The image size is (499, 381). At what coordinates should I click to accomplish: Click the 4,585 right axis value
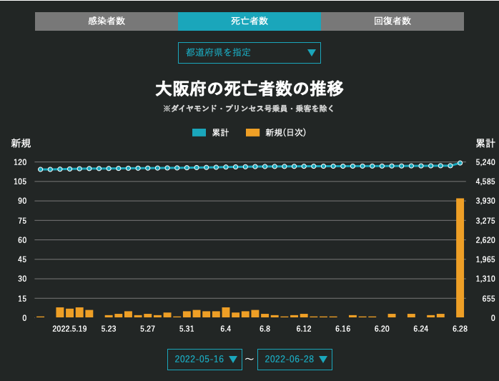[x=485, y=182]
